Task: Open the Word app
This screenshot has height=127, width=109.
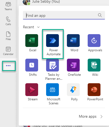Action: pyautogui.click(x=73, y=41)
